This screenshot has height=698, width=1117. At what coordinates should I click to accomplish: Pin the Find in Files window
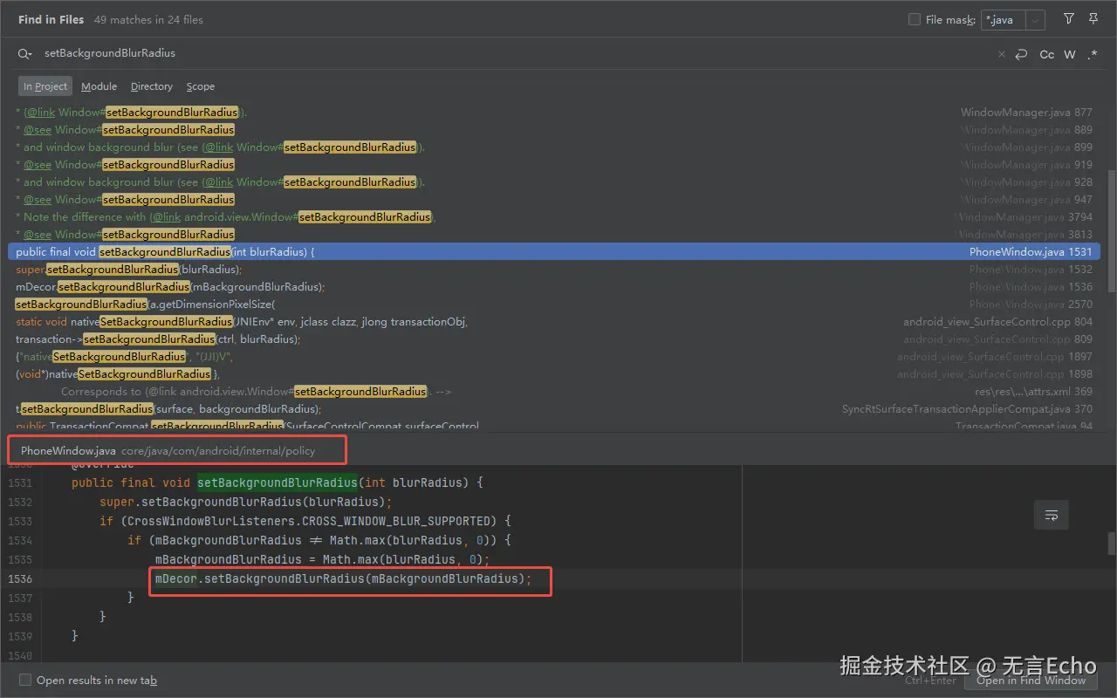1093,19
